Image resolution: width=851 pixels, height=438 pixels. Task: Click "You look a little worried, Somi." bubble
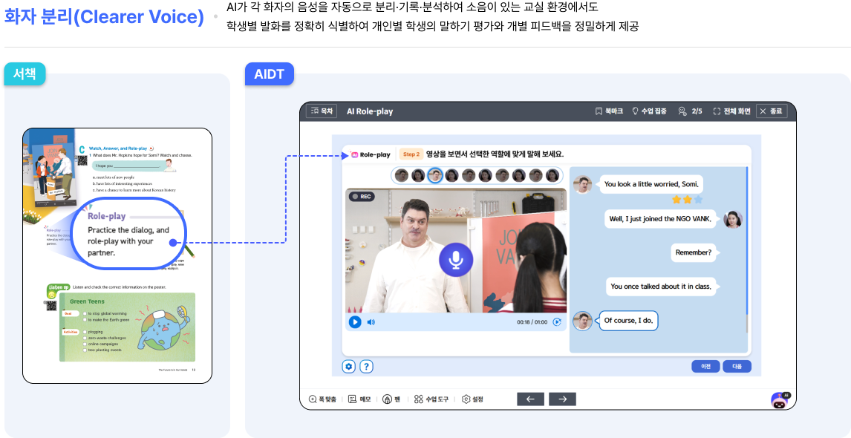[x=651, y=185]
